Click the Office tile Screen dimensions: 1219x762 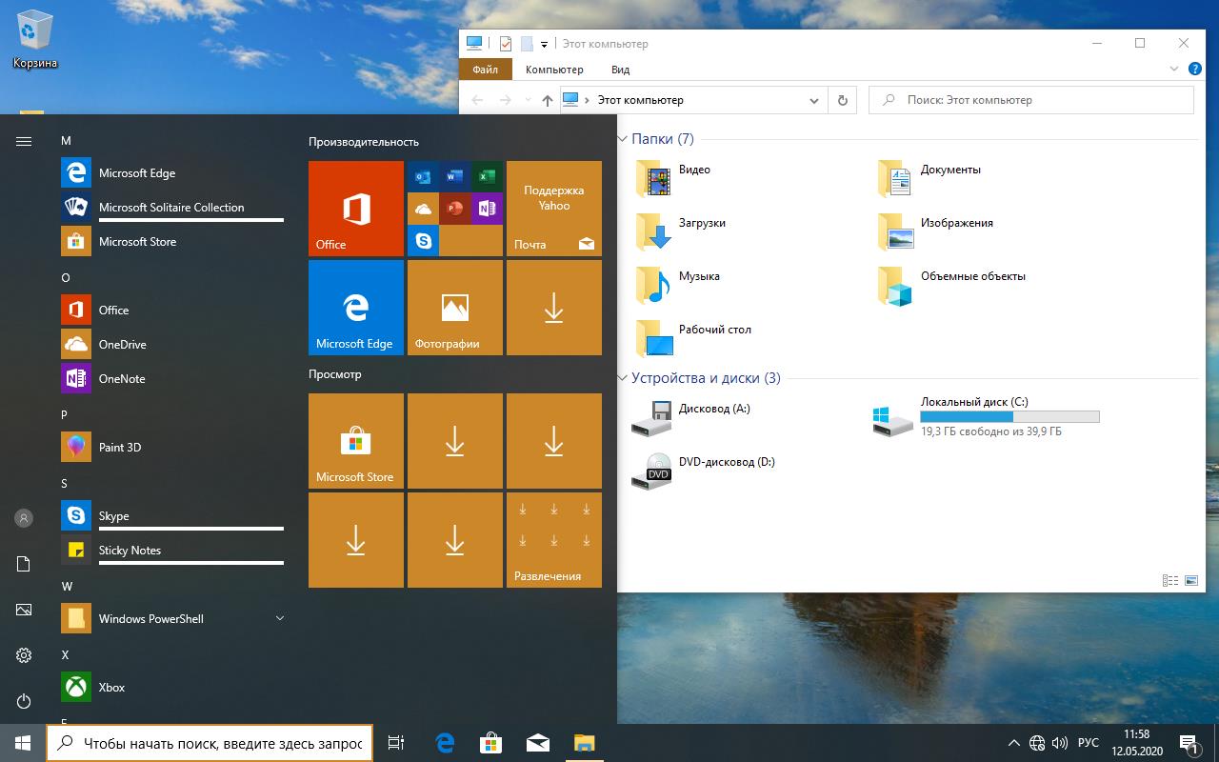[x=356, y=209]
